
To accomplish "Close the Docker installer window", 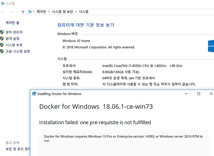I will point(211,94).
